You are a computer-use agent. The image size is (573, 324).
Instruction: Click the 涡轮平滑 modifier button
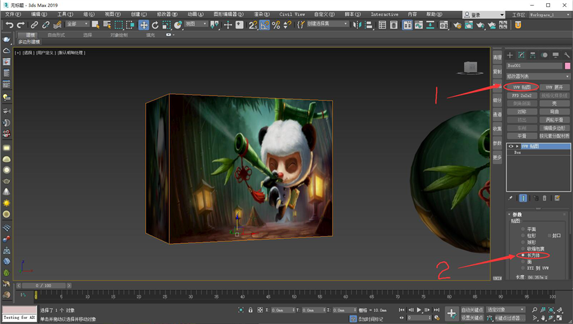(555, 120)
